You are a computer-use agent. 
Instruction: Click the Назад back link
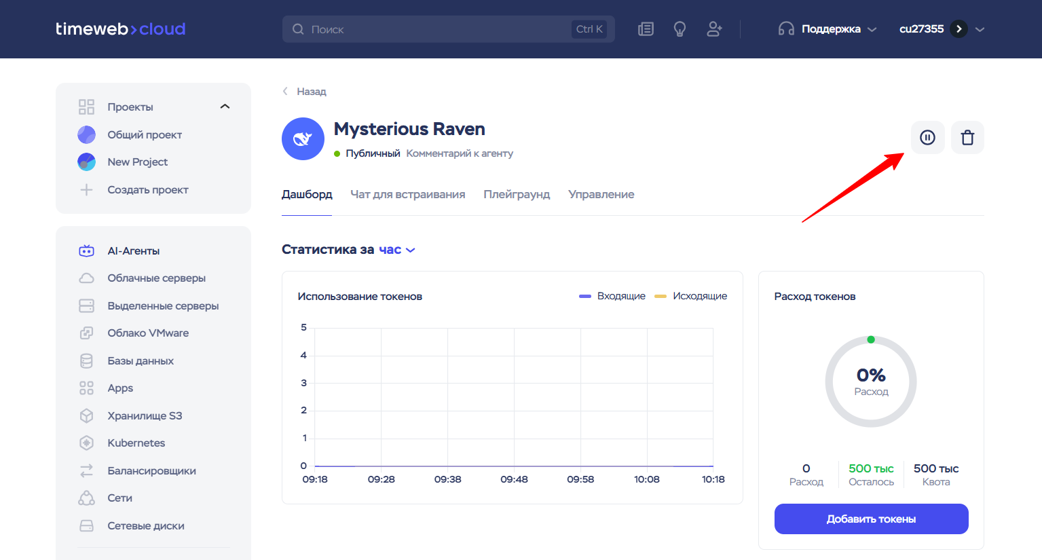(x=305, y=92)
